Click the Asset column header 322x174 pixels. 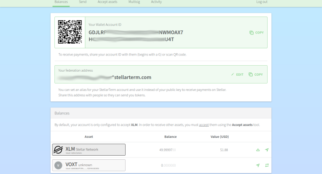[89, 137]
